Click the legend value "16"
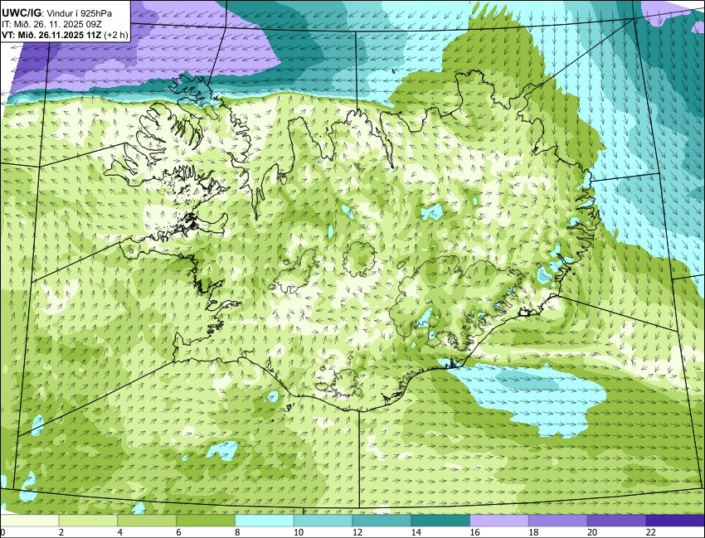Image resolution: width=705 pixels, height=538 pixels. click(474, 532)
